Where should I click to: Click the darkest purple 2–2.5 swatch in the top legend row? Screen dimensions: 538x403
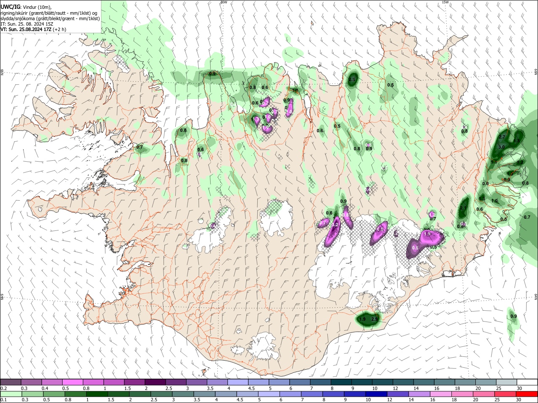pos(155,382)
